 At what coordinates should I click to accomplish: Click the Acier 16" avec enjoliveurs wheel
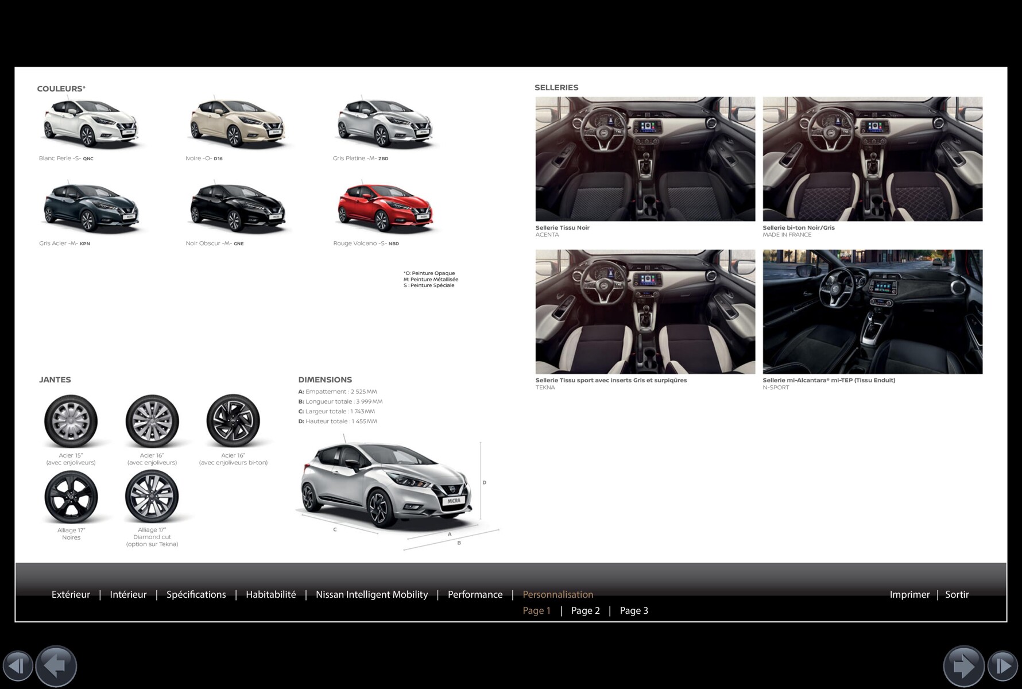[152, 421]
